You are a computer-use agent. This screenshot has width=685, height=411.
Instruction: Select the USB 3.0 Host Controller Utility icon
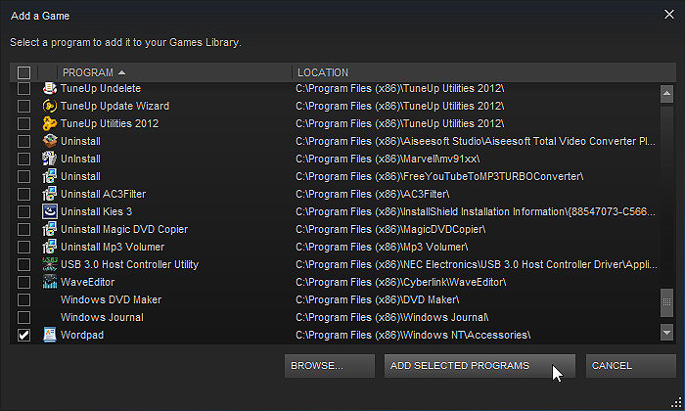tap(49, 264)
